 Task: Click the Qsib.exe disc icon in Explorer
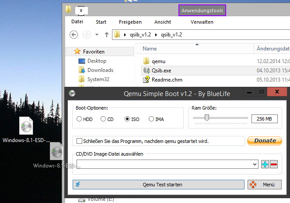[x=147, y=71]
